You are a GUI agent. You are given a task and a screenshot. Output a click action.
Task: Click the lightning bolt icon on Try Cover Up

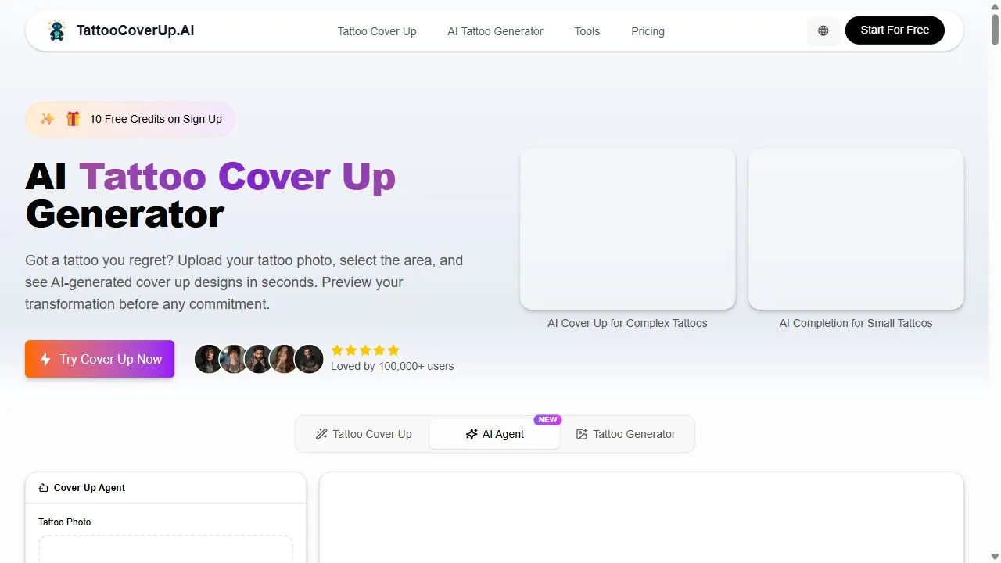tap(45, 359)
